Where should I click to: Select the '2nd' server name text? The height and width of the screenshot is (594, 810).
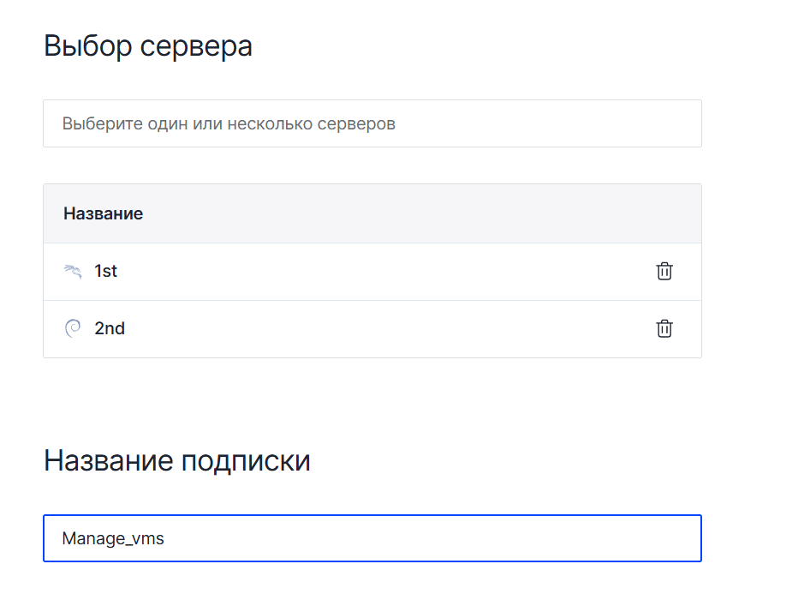110,328
